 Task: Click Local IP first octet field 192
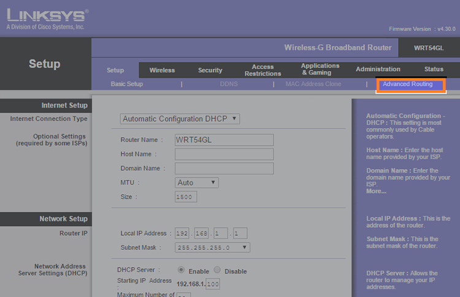(x=182, y=233)
